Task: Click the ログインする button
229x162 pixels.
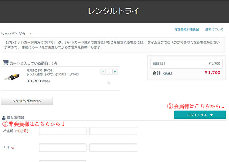Action: click(200, 115)
